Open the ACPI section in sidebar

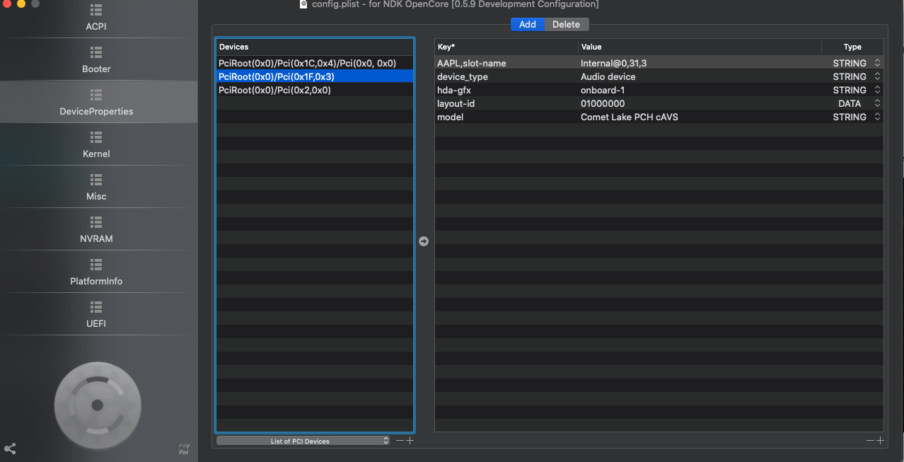[96, 18]
